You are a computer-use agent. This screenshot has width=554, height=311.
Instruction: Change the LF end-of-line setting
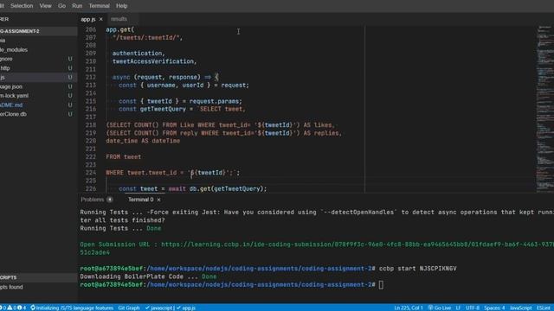[458, 308]
